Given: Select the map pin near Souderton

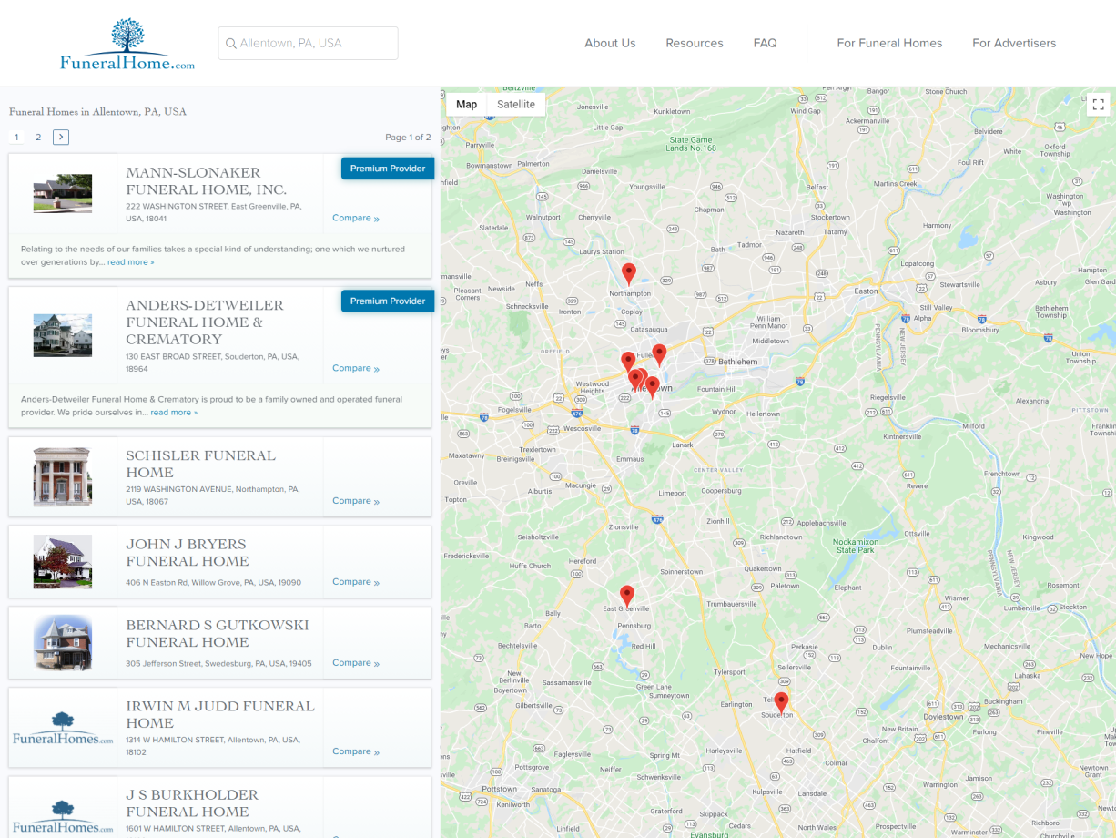Looking at the screenshot, I should coord(781,700).
